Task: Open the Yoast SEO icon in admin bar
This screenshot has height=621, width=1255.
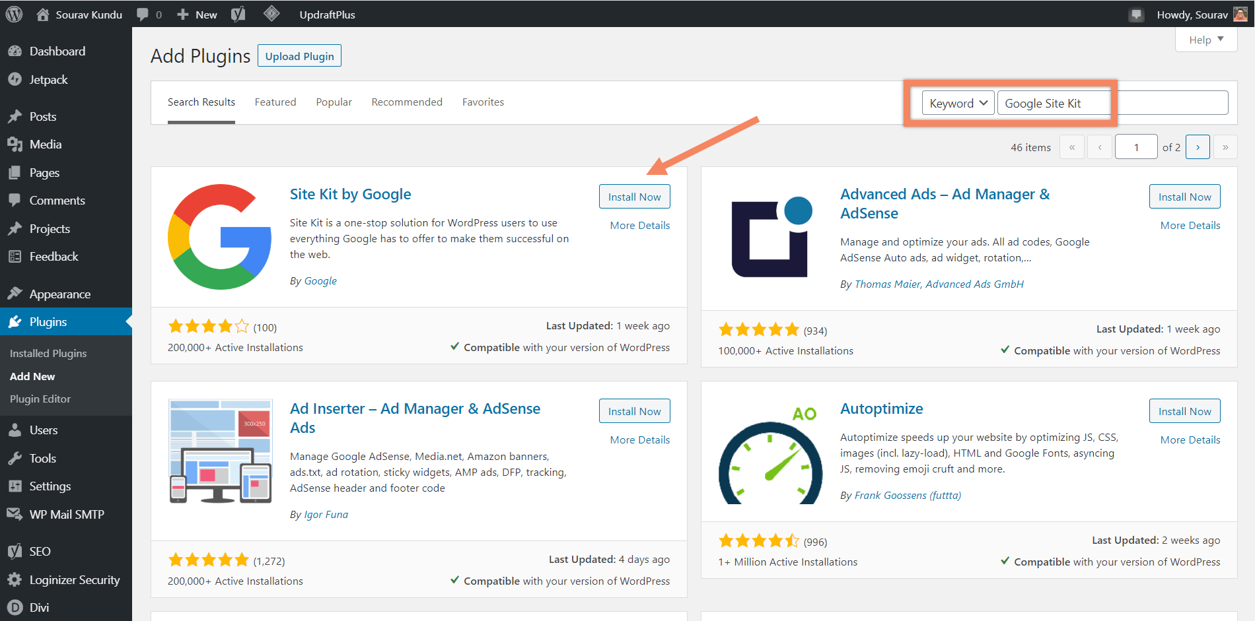Action: pos(238,14)
